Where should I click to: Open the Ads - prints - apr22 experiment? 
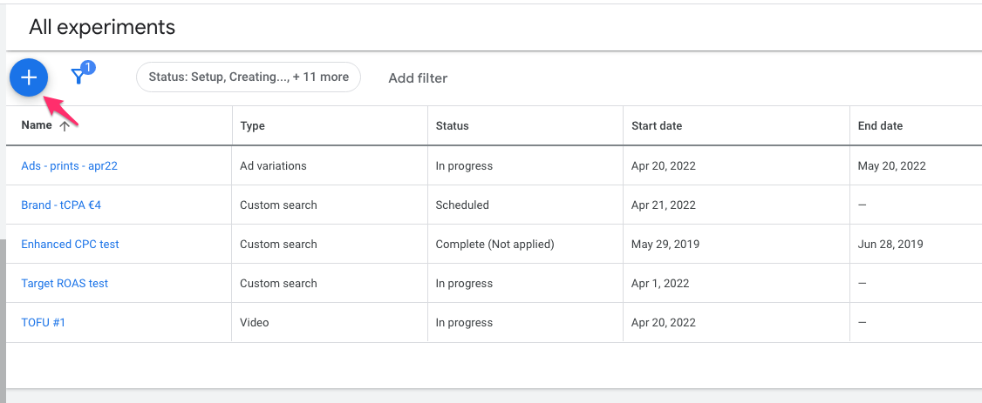[x=69, y=165]
